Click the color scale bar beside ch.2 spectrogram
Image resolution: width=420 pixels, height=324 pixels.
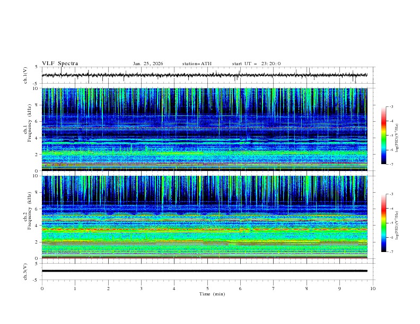point(384,223)
